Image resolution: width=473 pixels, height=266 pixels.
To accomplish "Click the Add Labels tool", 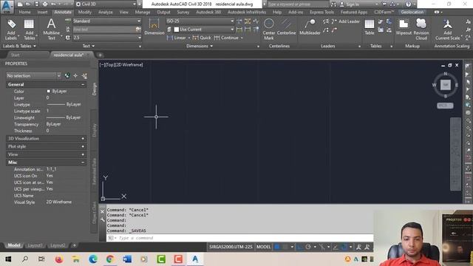I will click(11, 30).
